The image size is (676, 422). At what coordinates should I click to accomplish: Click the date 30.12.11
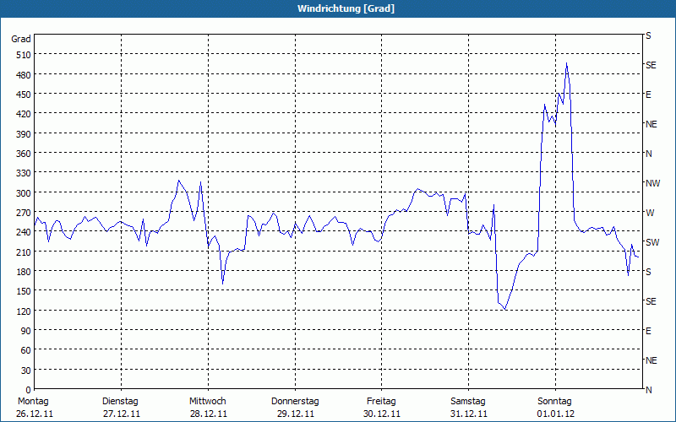(x=382, y=414)
